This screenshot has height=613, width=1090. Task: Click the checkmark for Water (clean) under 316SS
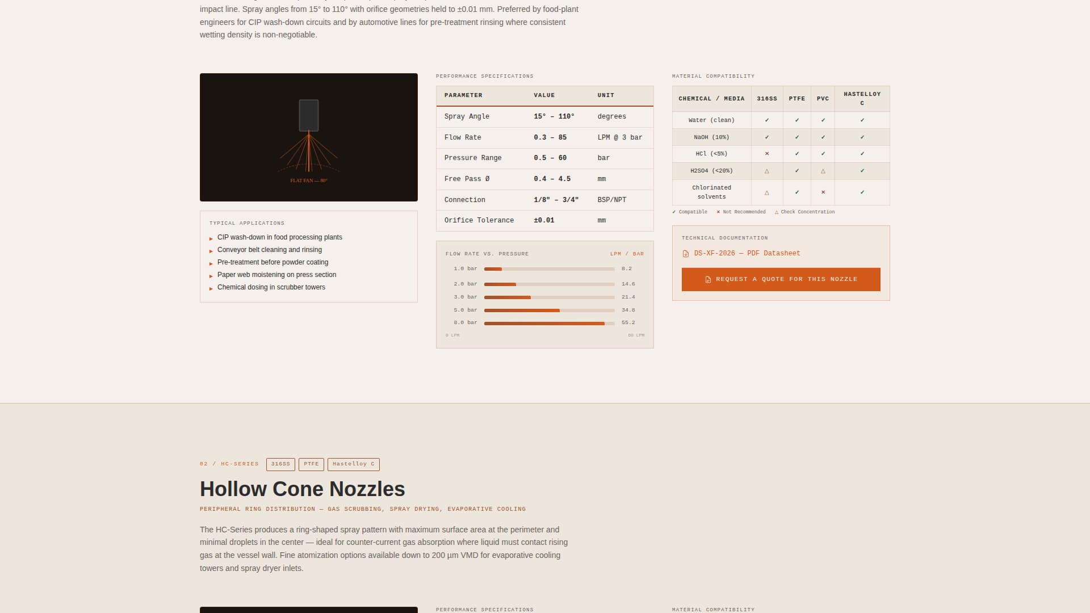coord(767,120)
